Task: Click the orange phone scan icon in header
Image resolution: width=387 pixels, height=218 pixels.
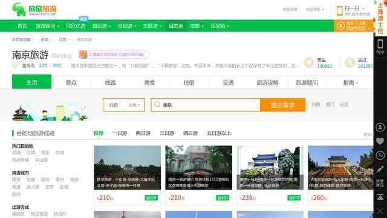Action: 340,11
